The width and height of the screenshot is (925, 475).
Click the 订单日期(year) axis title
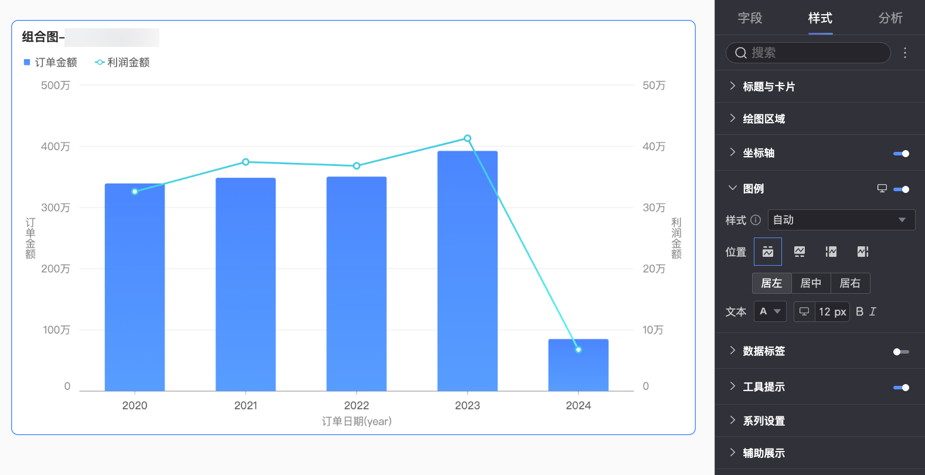click(x=356, y=421)
